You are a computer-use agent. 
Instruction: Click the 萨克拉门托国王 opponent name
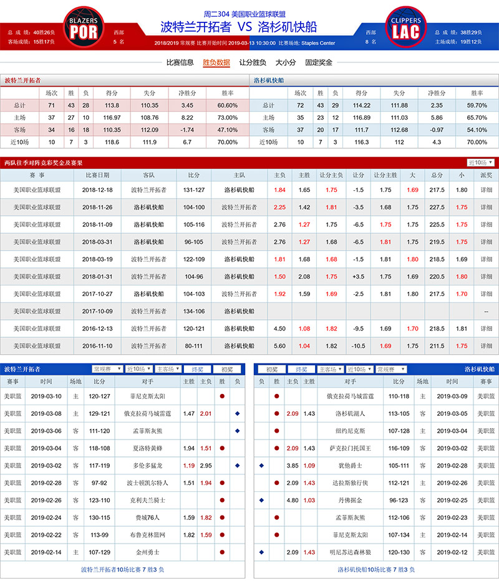350,448
